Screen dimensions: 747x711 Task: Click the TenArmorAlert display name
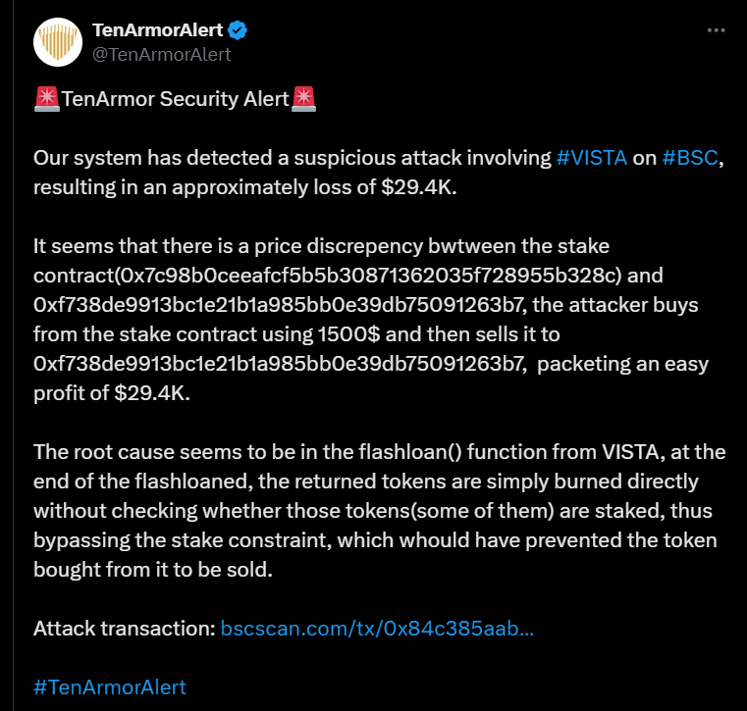pyautogui.click(x=157, y=30)
